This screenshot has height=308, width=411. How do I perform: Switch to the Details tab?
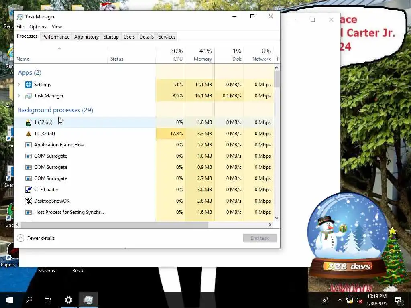click(147, 37)
